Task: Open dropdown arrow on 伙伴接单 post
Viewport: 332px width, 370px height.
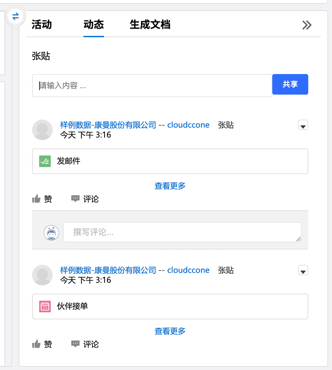Action: coord(303,271)
